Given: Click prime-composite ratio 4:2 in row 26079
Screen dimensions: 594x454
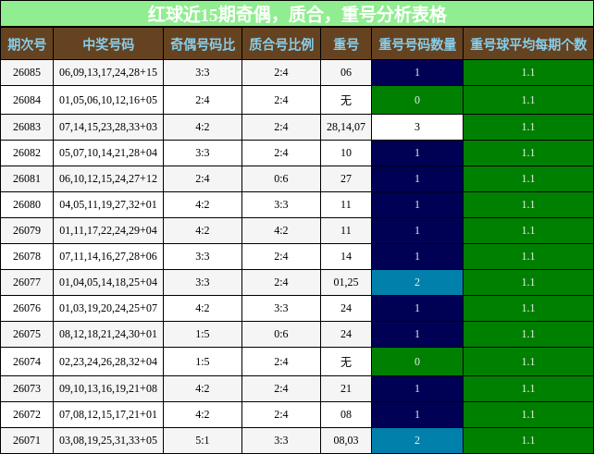Looking at the screenshot, I should pyautogui.click(x=281, y=230).
